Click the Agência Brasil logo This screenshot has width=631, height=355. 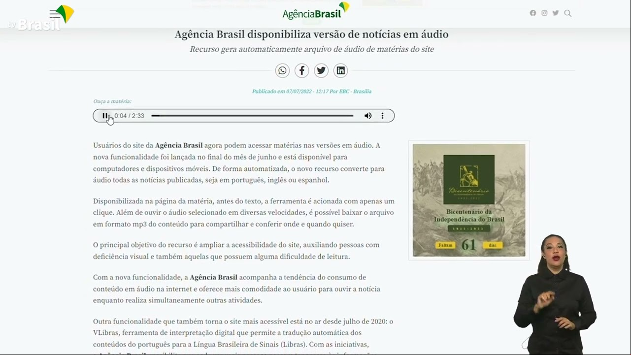[316, 11]
